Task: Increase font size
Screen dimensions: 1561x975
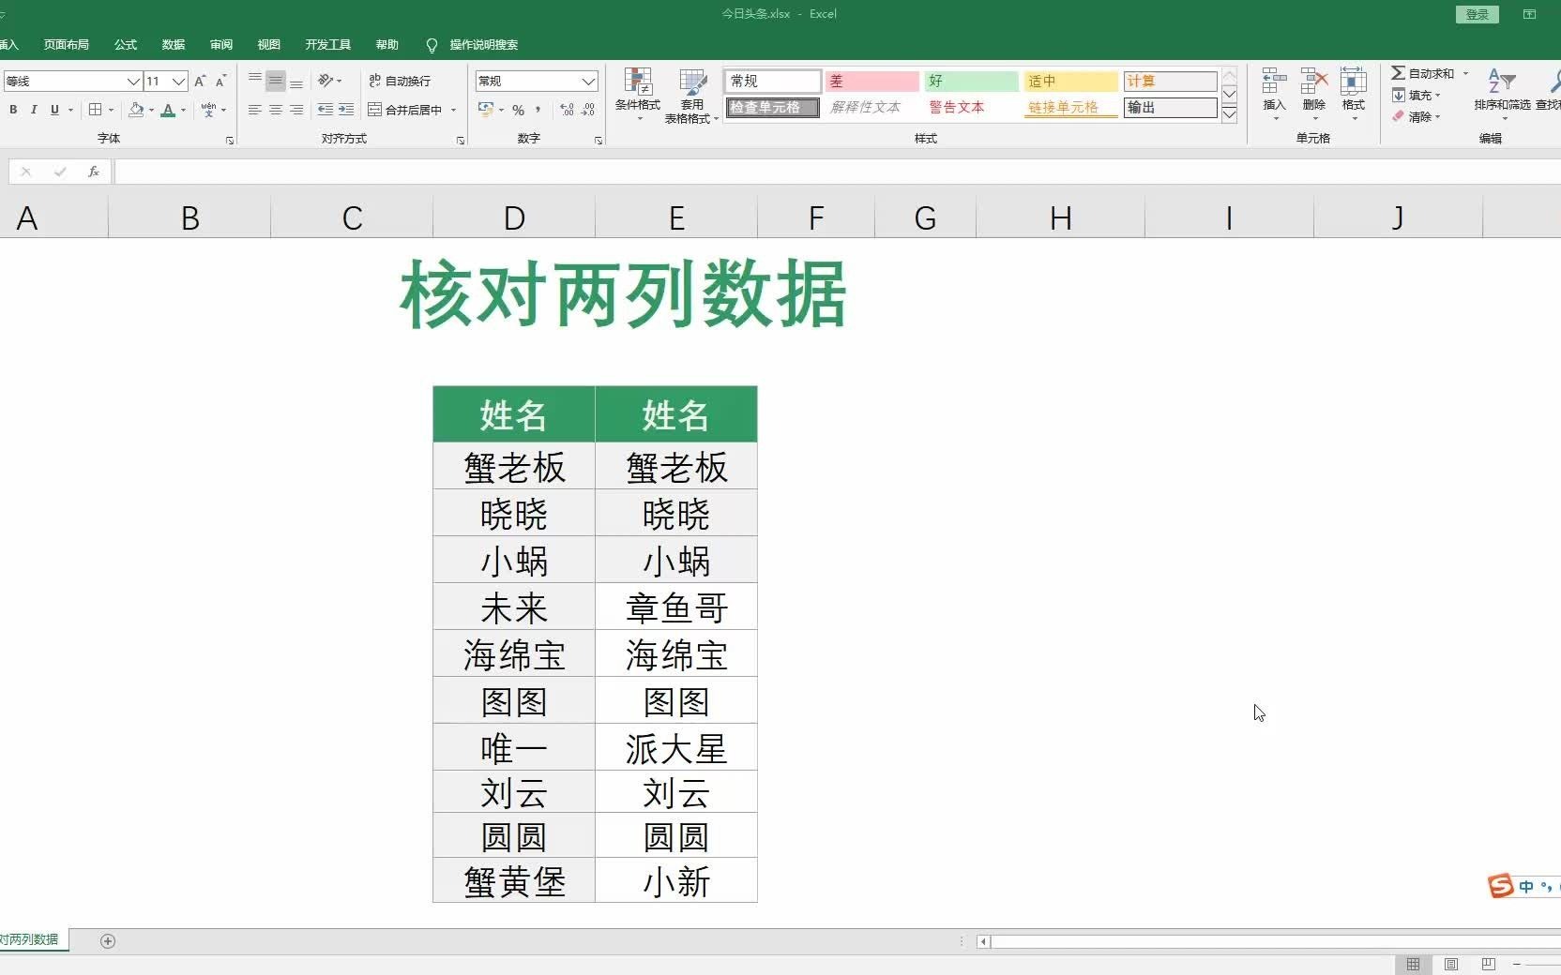Action: tap(200, 82)
